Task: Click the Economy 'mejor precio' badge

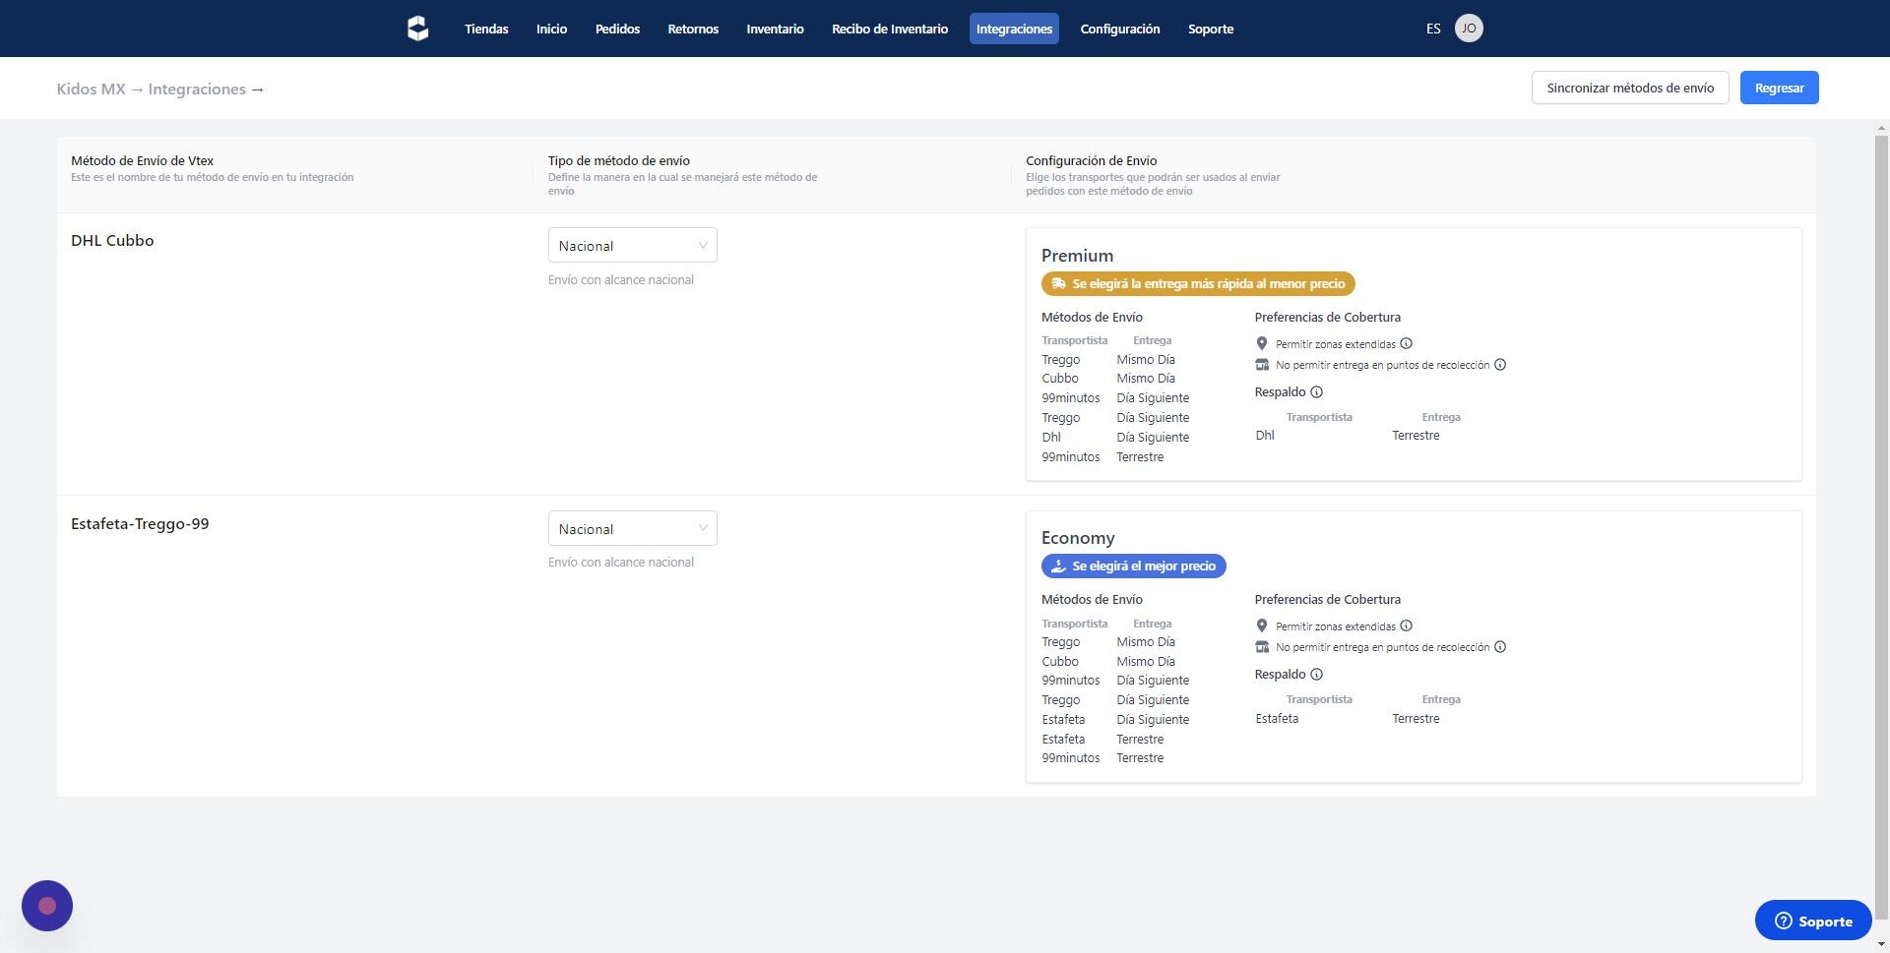Action: click(1134, 566)
